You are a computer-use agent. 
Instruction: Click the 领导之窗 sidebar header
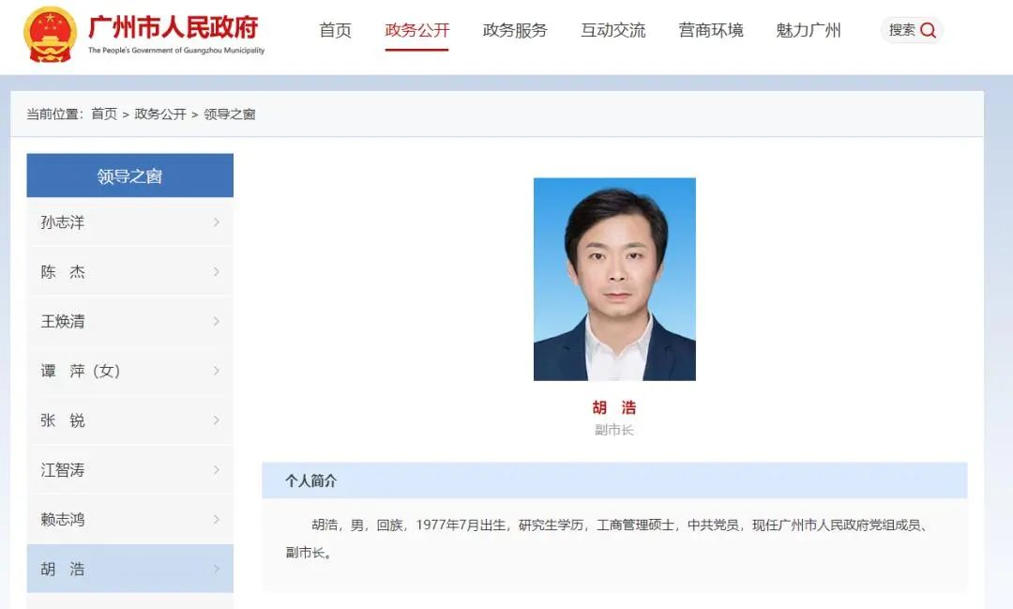[129, 175]
